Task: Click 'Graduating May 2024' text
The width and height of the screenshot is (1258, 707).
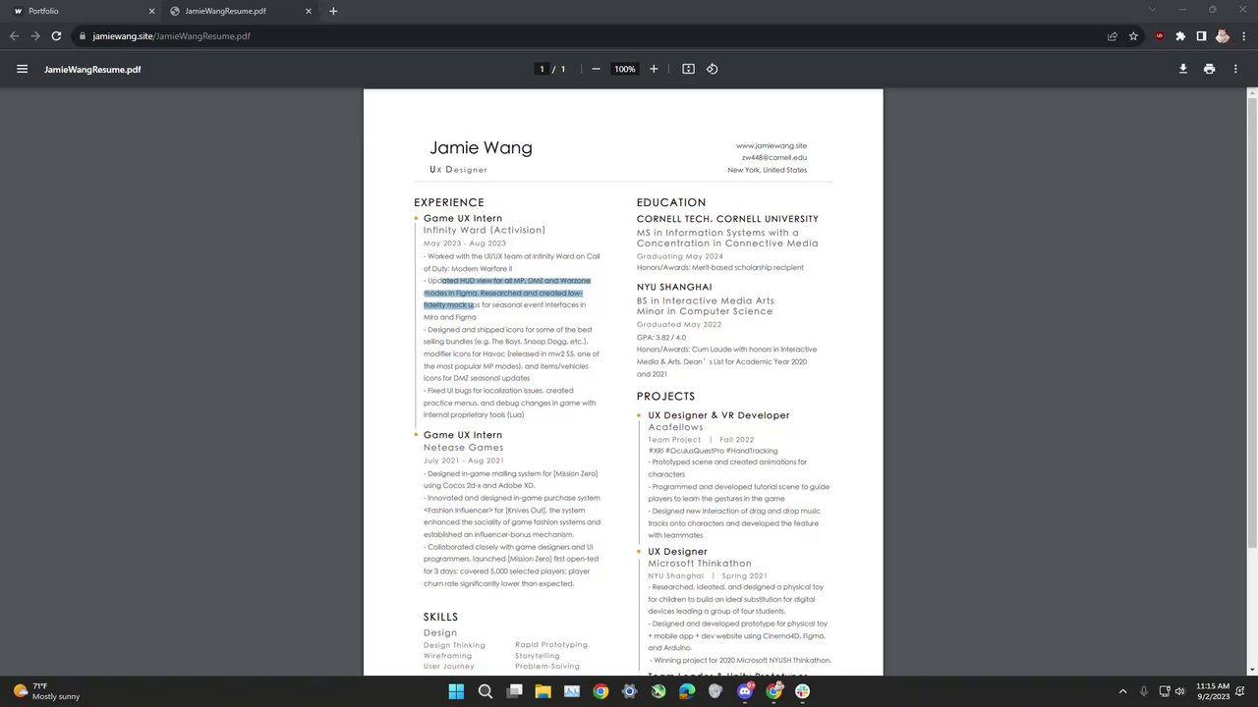Action: tap(679, 256)
